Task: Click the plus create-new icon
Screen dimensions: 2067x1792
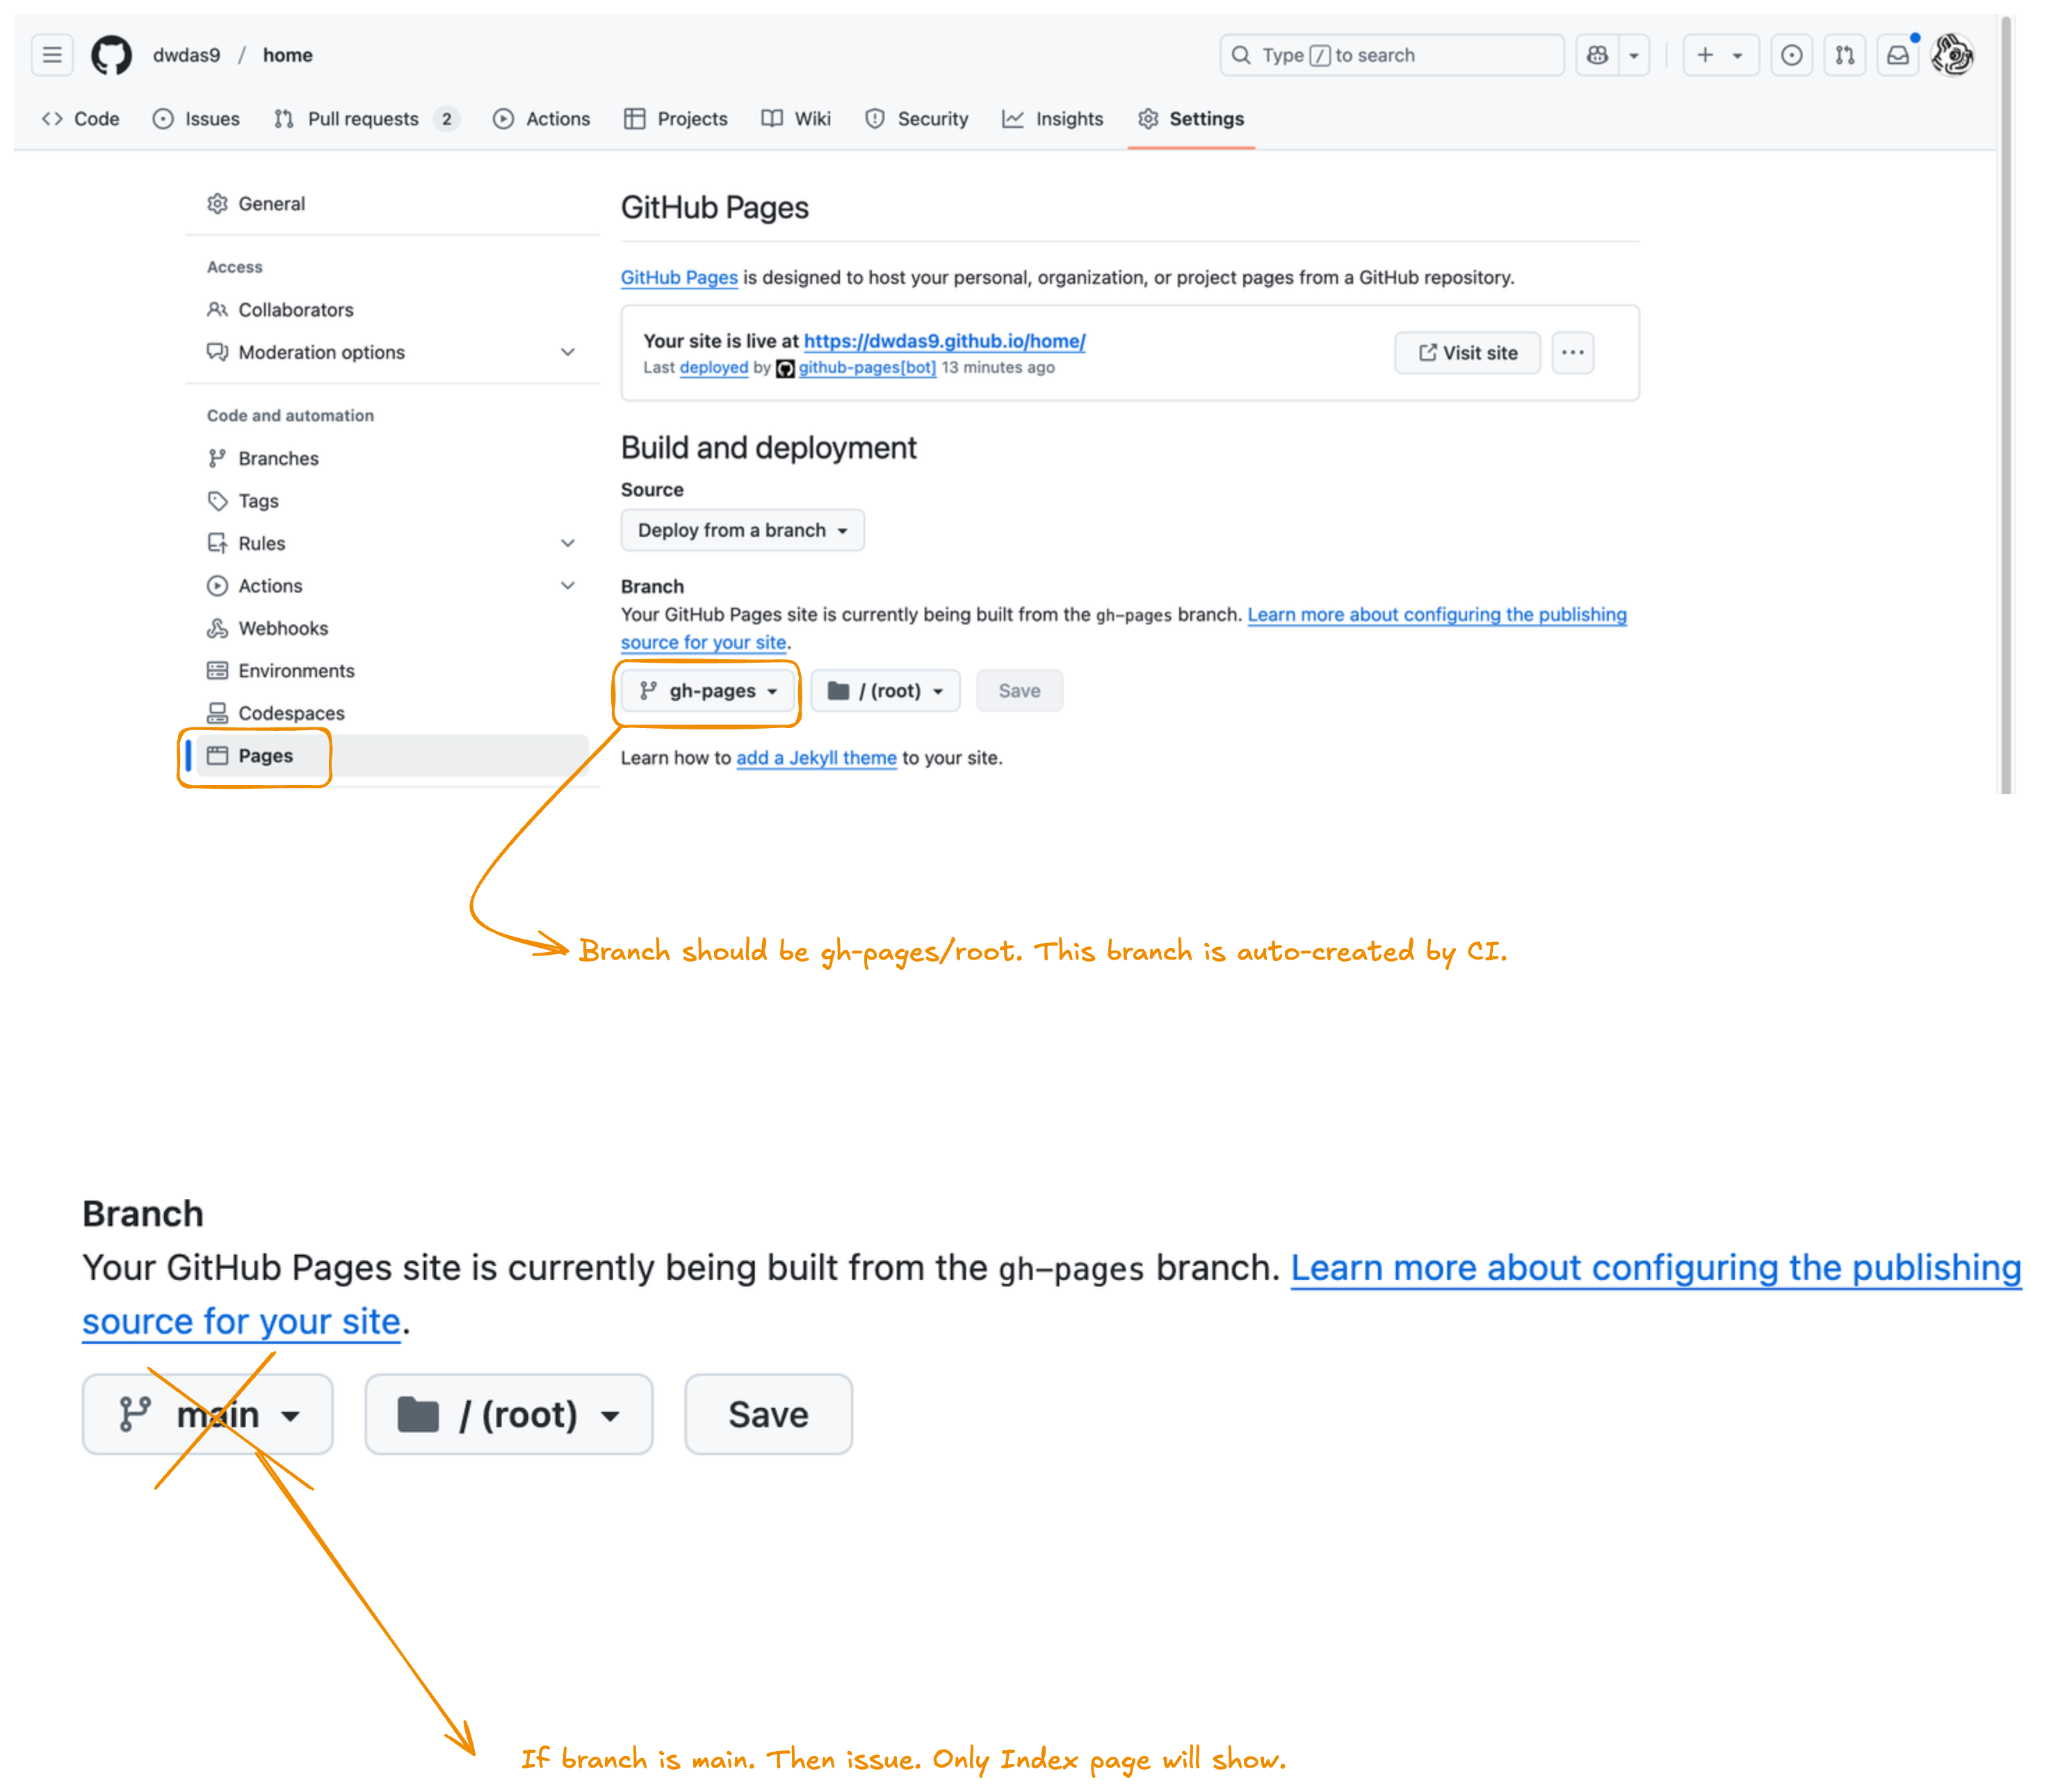Action: (1705, 55)
